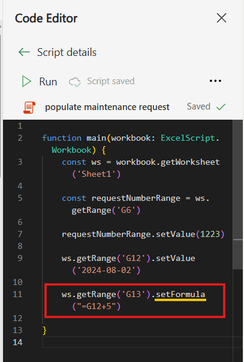Click the 'G12' string on line 9
Image resolution: width=244 pixels, height=362 pixels.
pos(133,259)
